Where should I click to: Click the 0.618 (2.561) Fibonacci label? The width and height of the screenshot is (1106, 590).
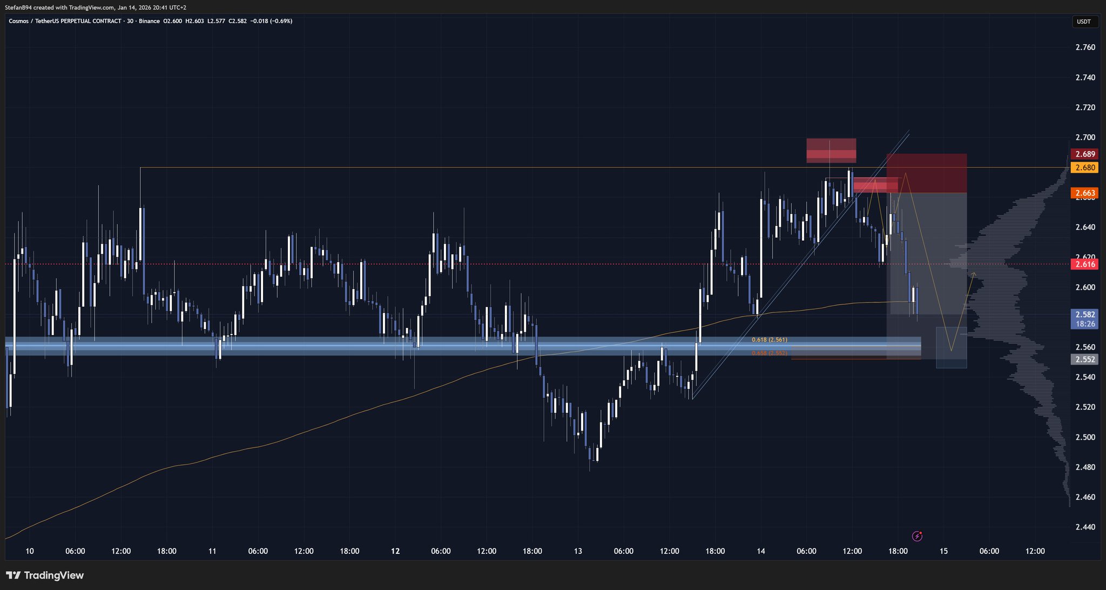769,340
